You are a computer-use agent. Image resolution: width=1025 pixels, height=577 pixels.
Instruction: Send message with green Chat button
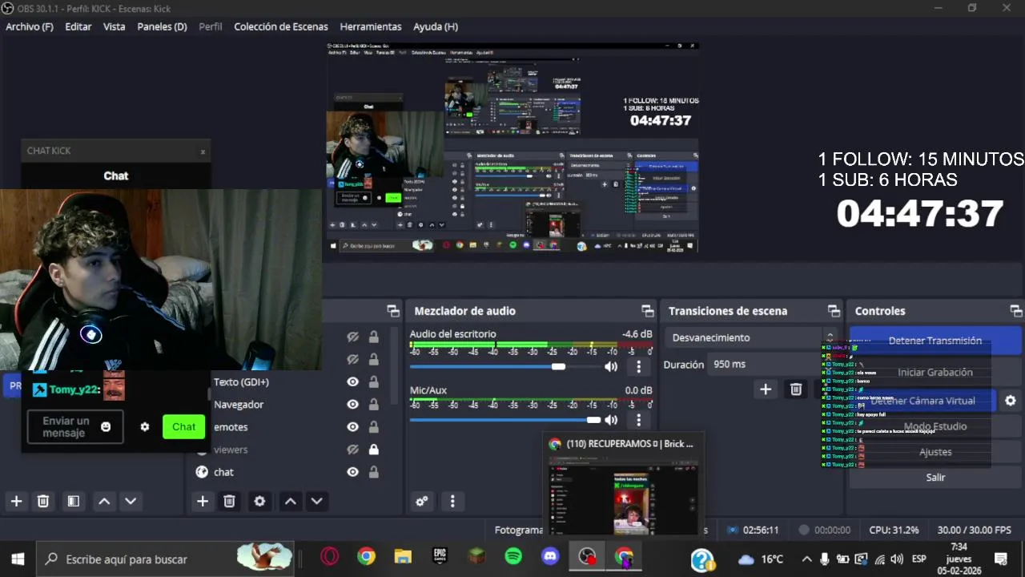183,427
